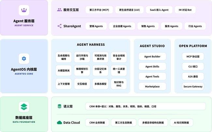The width and height of the screenshot is (212, 132).
Task: Open Agent Builder in Agent Studio
Action: coord(152,57)
